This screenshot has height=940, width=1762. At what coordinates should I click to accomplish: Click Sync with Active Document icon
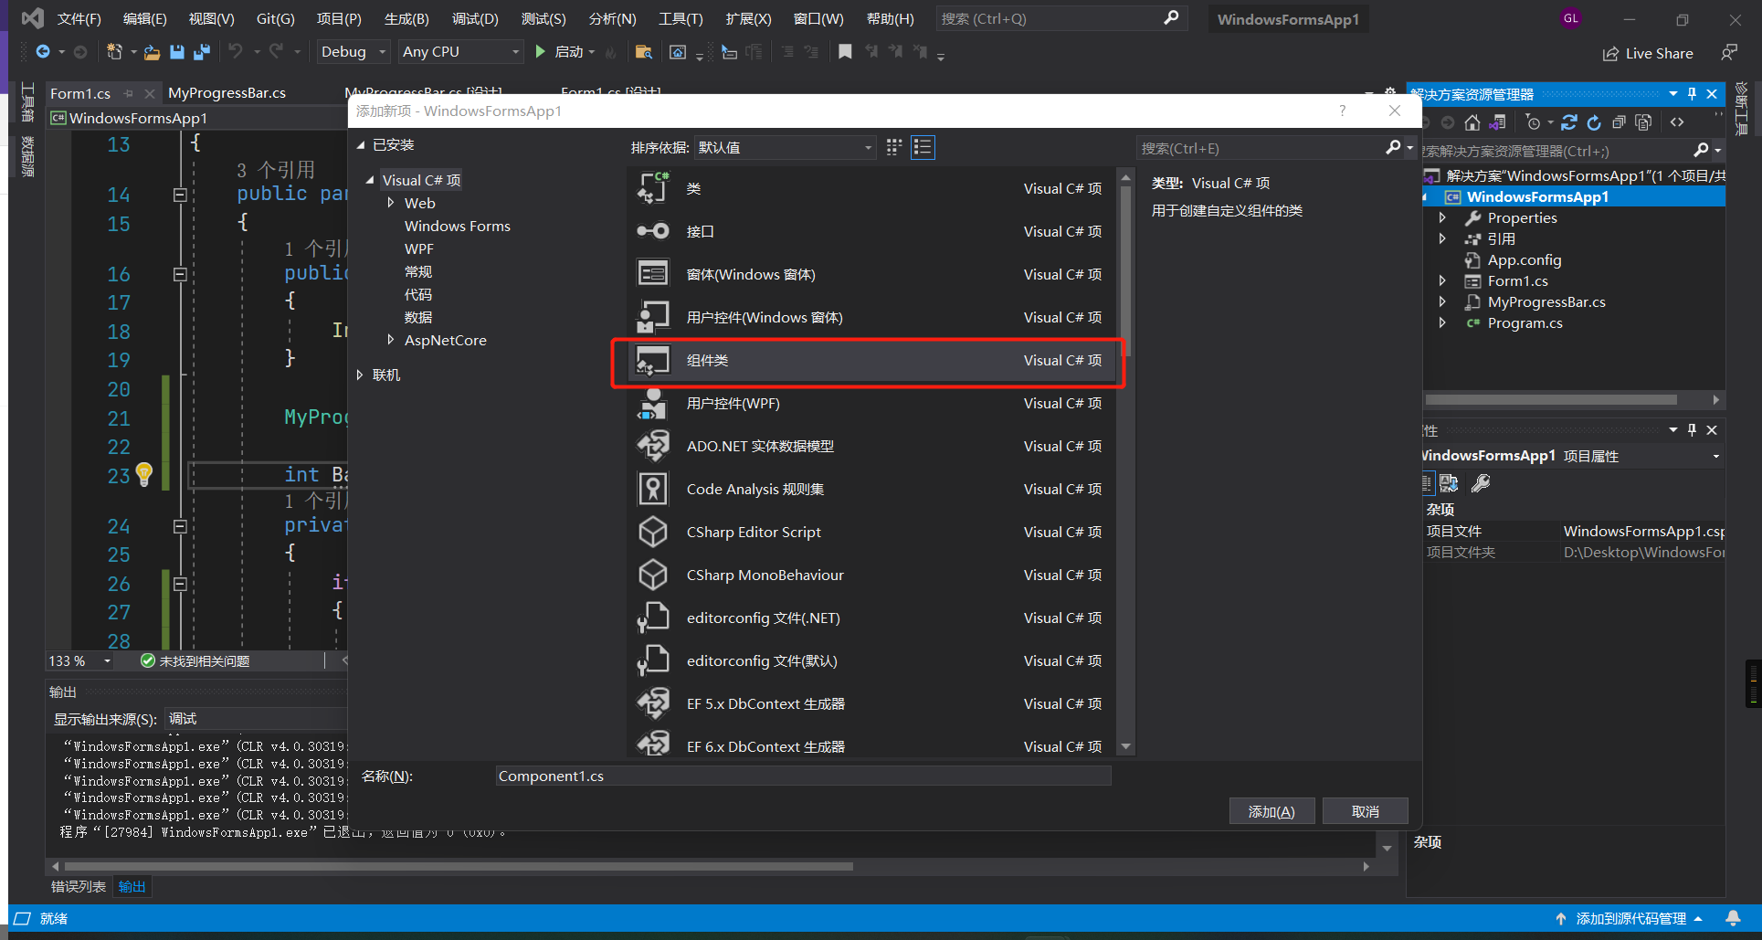(x=1569, y=122)
